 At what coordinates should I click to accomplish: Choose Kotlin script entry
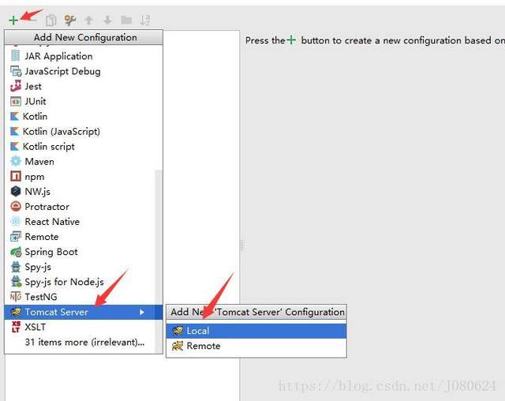tap(84, 146)
